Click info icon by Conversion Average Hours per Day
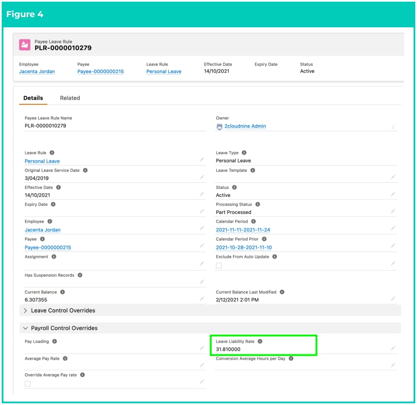417x405 pixels. coord(291,358)
